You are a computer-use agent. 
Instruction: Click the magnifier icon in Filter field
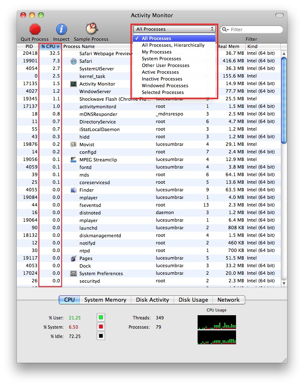225,29
